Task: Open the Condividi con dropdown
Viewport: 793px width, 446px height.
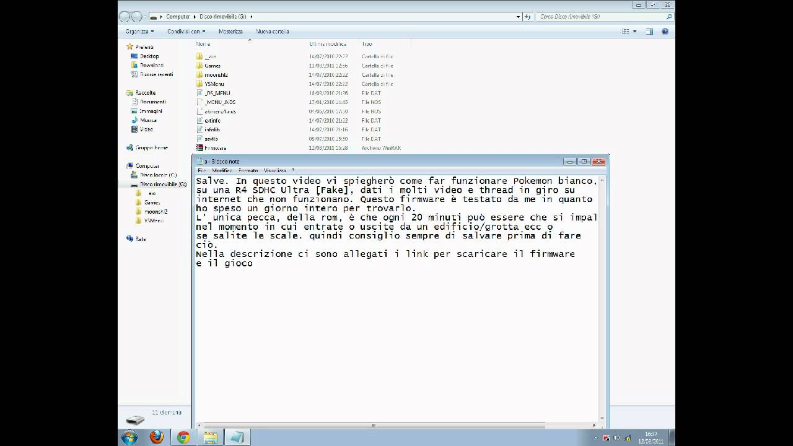Action: pos(186,31)
